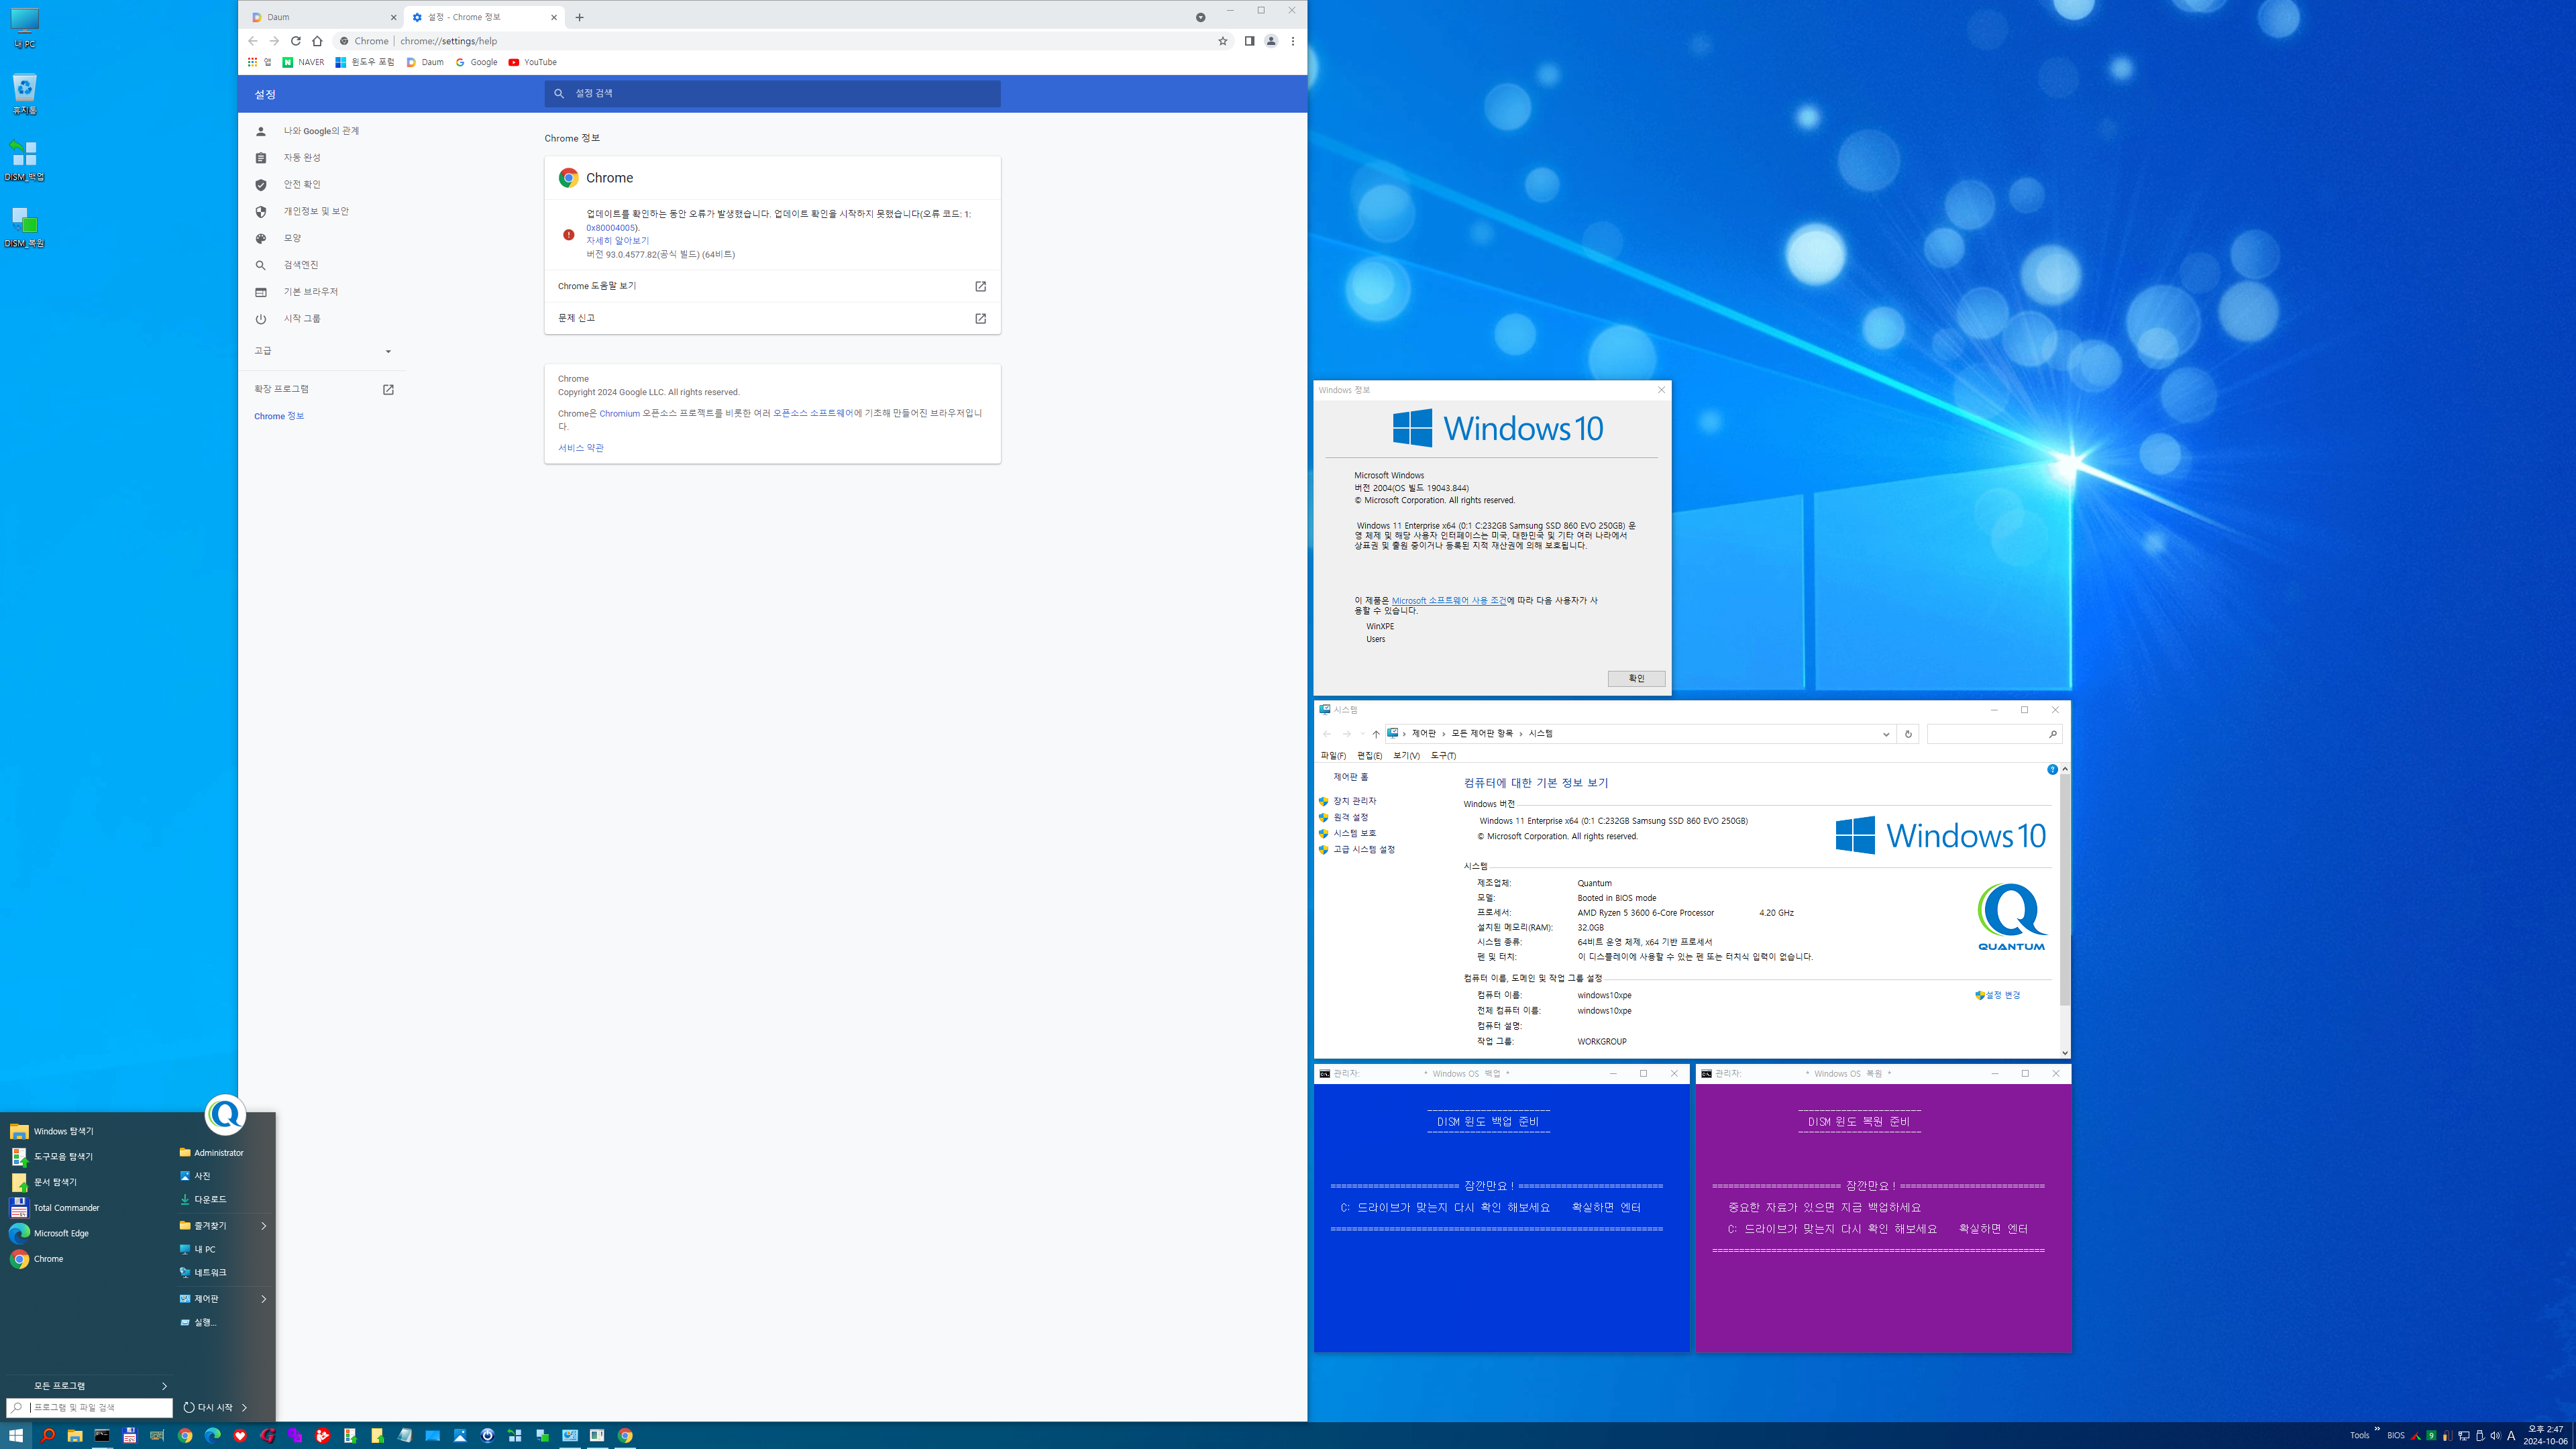Expand System window address history dropdown
The width and height of the screenshot is (2576, 1449).
1886,734
